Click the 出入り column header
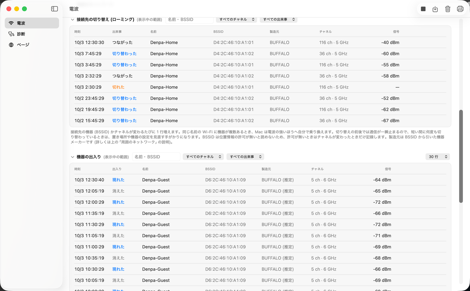 pyautogui.click(x=117, y=169)
